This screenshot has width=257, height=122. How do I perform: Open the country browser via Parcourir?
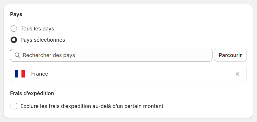tap(230, 55)
